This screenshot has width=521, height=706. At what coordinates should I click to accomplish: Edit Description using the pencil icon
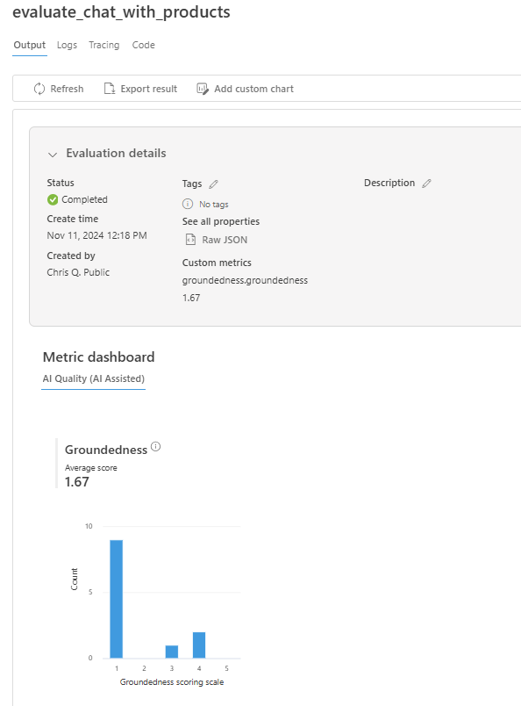426,183
